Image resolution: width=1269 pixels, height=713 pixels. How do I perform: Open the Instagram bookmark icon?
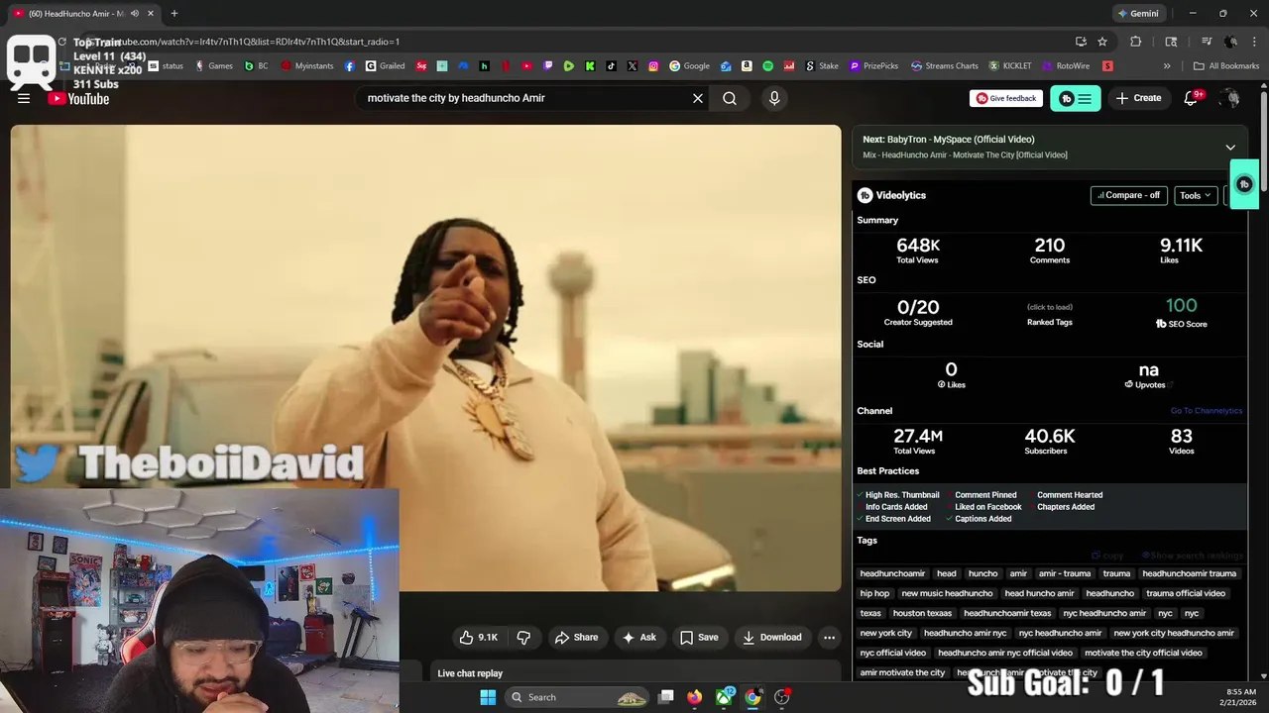pyautogui.click(x=653, y=66)
